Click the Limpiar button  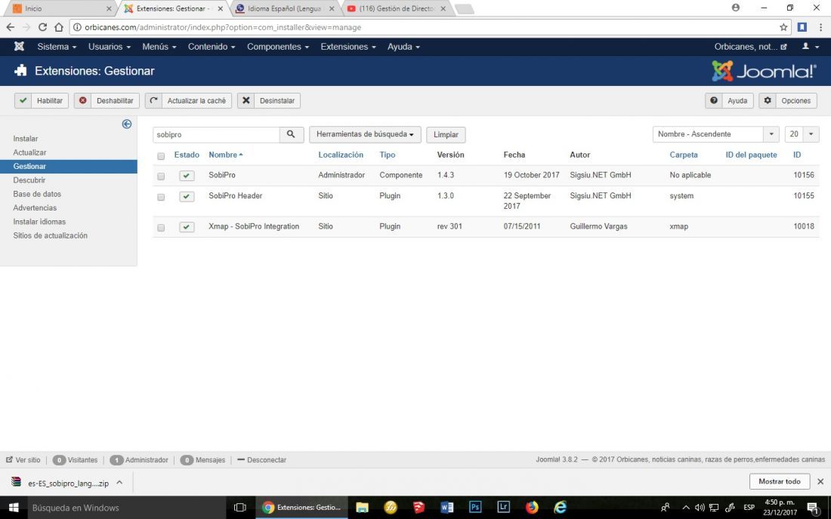click(446, 134)
